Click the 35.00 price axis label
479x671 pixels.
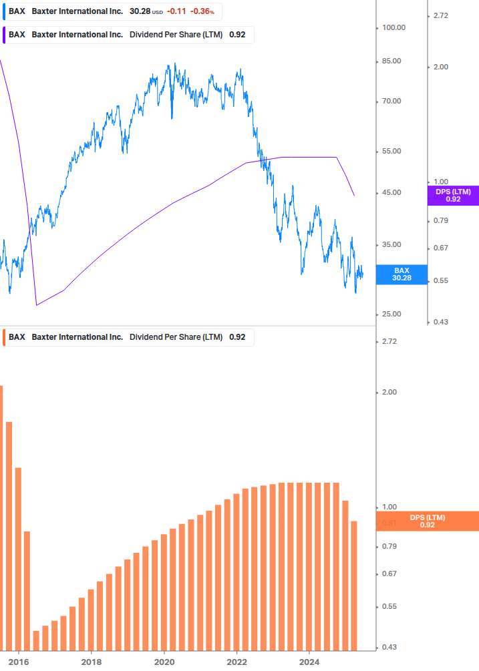coord(391,245)
